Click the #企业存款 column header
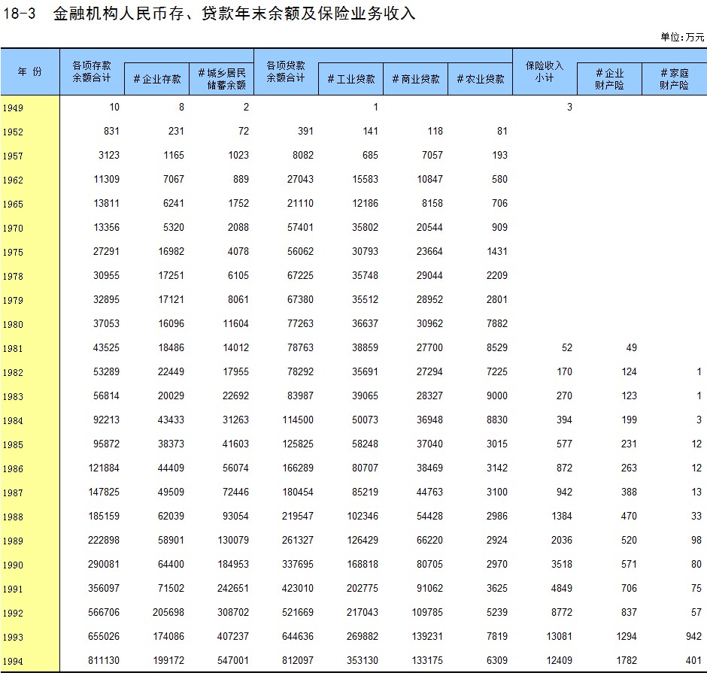The height and width of the screenshot is (697, 707). click(x=157, y=79)
